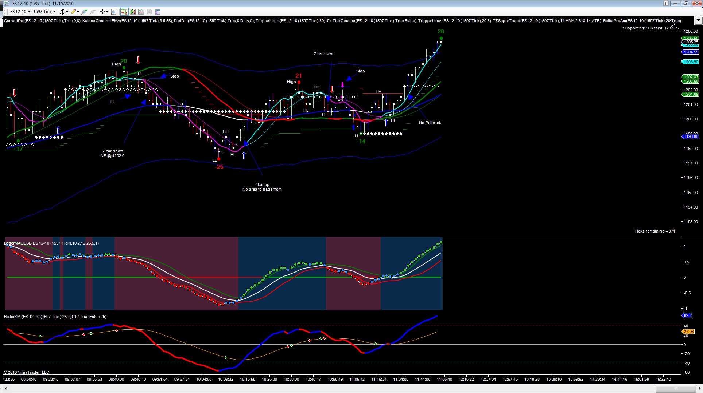Screen dimensions: 703x393
Task: Click the 'No Pullback' annotation text
Action: coord(430,123)
